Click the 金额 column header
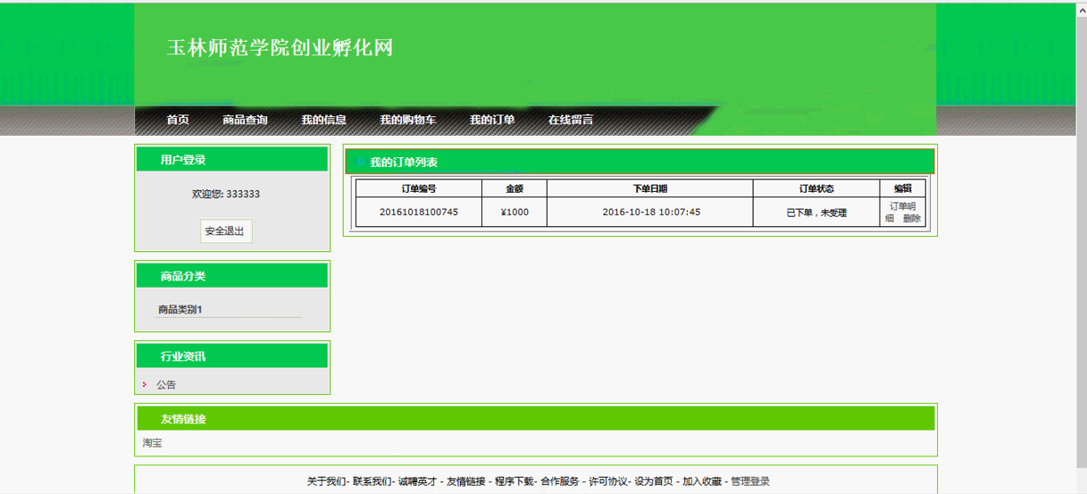The width and height of the screenshot is (1087, 494). [514, 188]
